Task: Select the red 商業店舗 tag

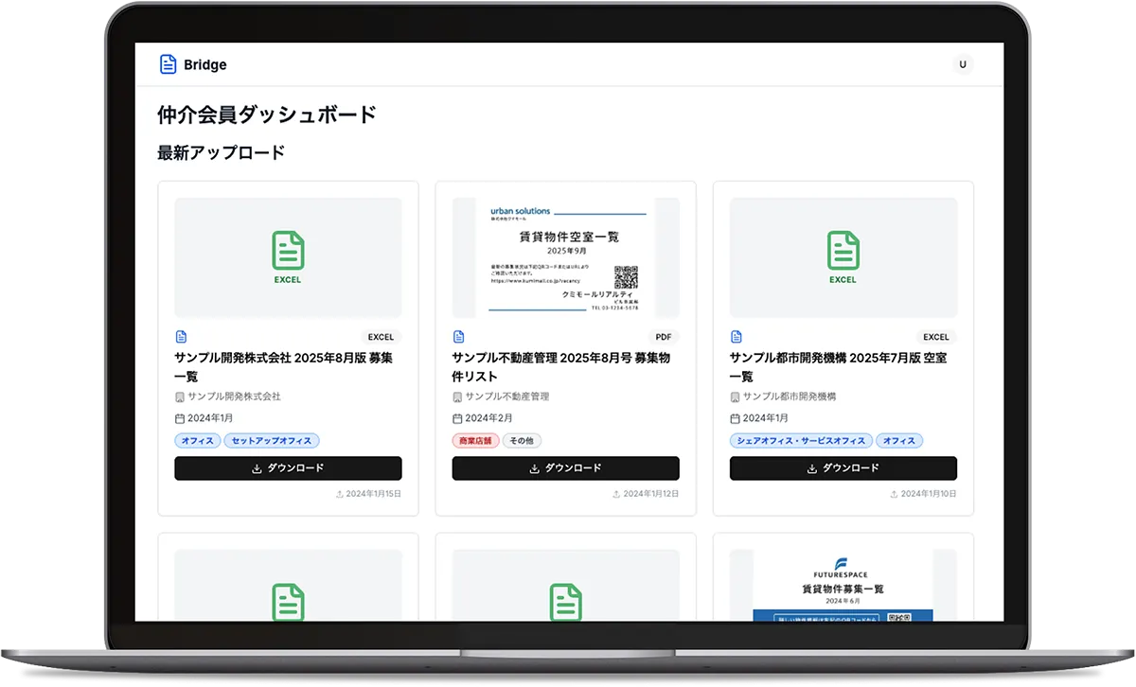Action: point(475,441)
